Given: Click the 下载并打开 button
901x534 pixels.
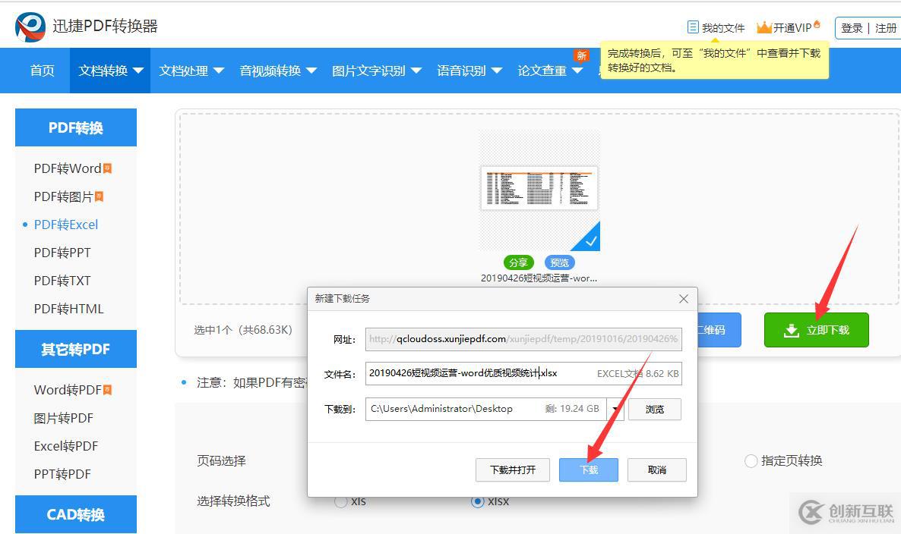Looking at the screenshot, I should point(513,470).
